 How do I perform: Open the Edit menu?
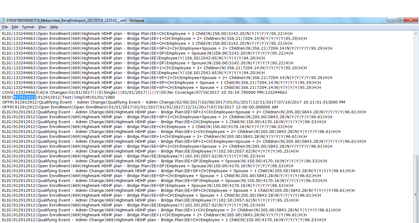tap(15, 27)
